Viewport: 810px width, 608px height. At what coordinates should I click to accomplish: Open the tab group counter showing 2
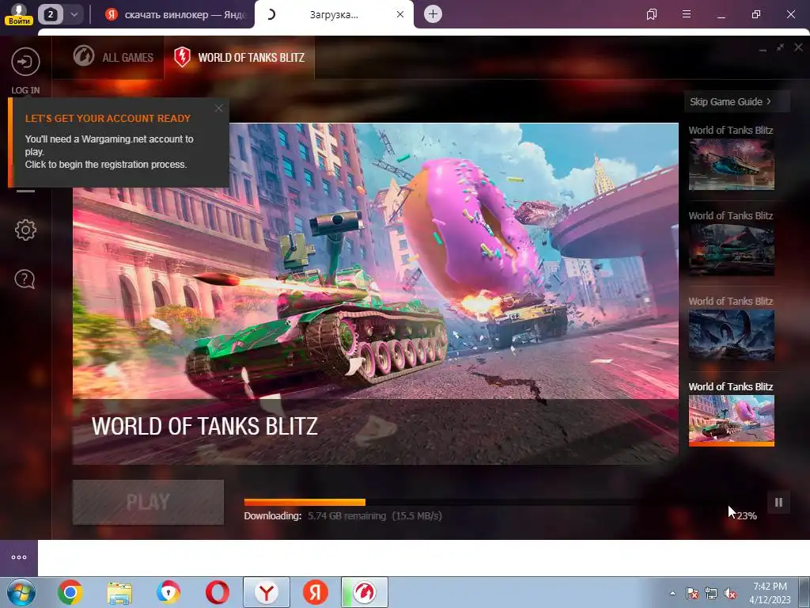click(50, 14)
